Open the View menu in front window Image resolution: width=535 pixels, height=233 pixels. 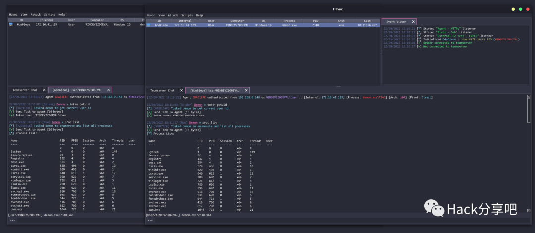[161, 15]
